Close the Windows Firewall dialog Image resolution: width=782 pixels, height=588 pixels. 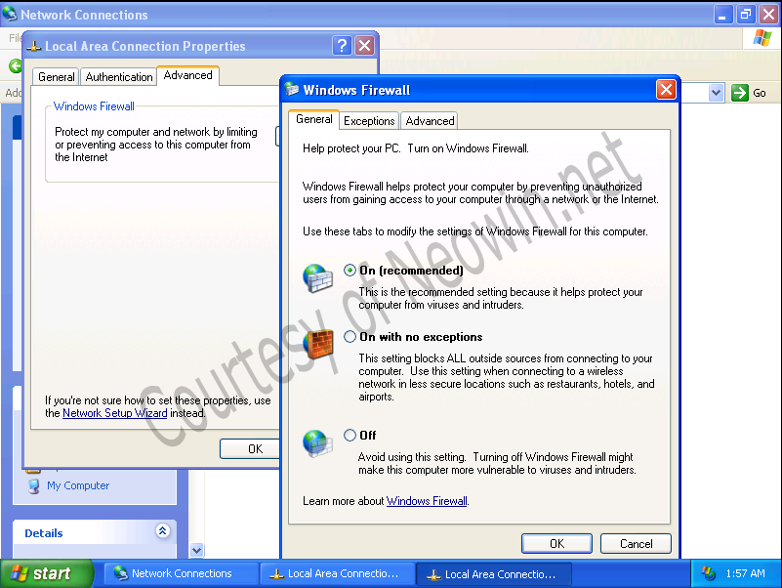pyautogui.click(x=666, y=90)
